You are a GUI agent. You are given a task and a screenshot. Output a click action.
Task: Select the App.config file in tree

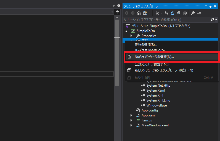coord(150,110)
